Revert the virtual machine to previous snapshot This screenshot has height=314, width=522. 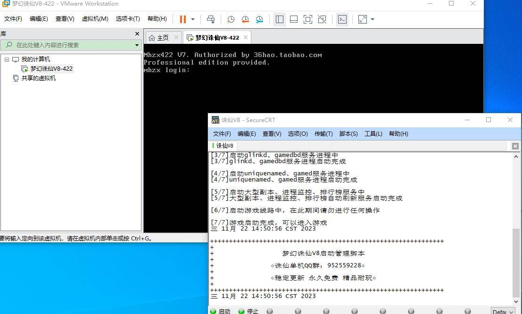coord(245,19)
